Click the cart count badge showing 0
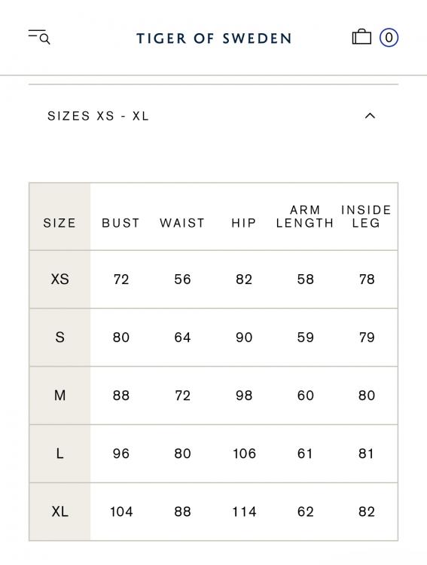The image size is (427, 565). click(389, 38)
